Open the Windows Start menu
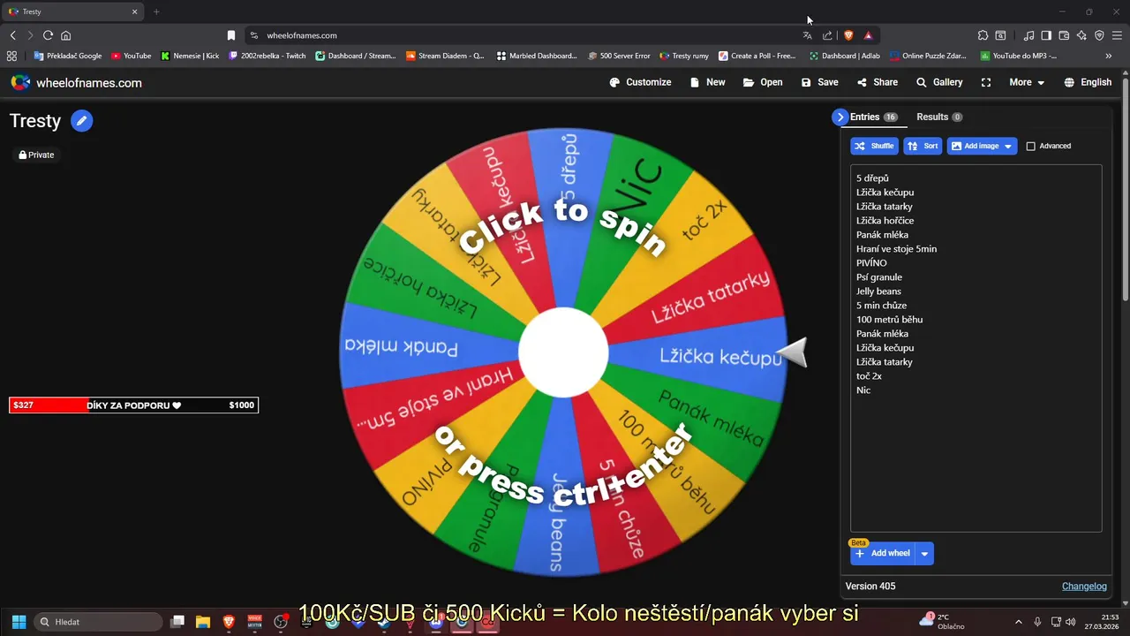Image resolution: width=1130 pixels, height=636 pixels. pyautogui.click(x=19, y=622)
